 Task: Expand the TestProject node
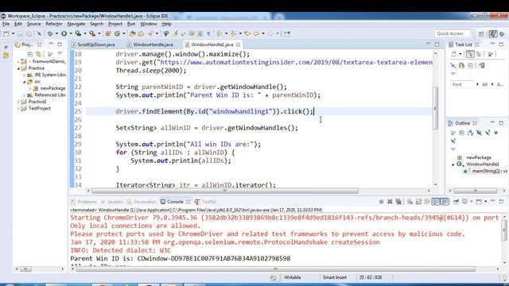point(18,109)
